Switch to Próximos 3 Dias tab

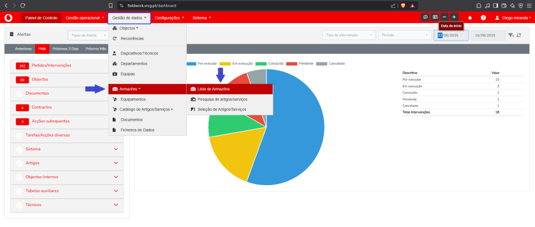coord(65,49)
